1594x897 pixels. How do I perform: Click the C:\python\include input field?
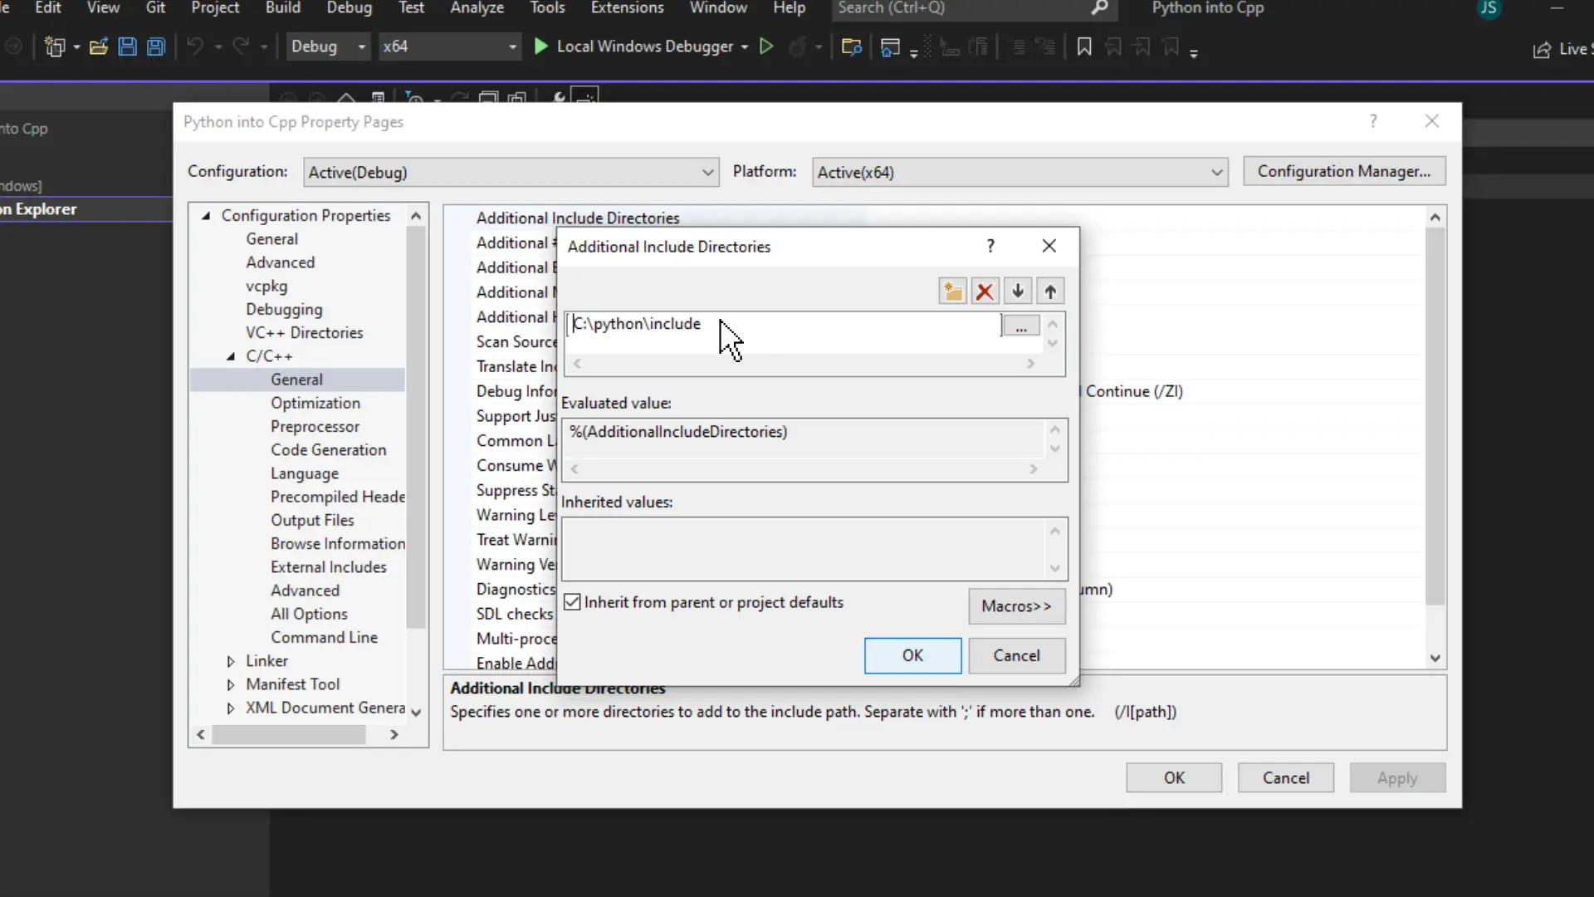pyautogui.click(x=784, y=324)
